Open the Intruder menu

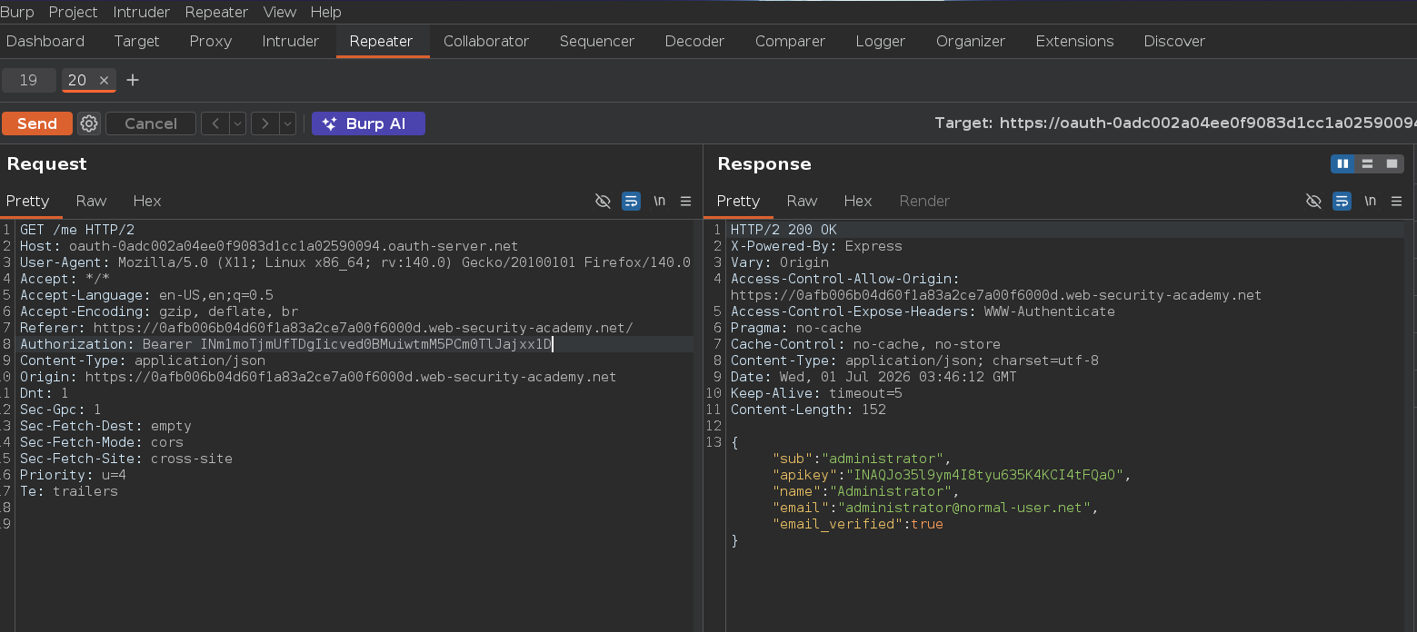[x=142, y=12]
